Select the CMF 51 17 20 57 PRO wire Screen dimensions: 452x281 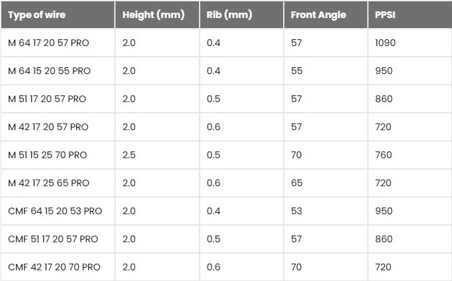53,239
